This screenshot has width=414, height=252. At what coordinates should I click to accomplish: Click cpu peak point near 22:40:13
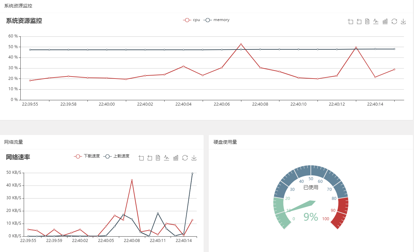point(356,47)
